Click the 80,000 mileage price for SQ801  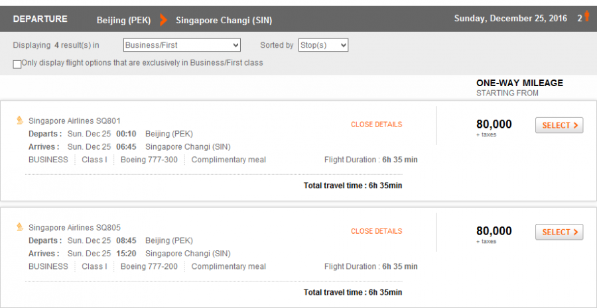pos(494,124)
